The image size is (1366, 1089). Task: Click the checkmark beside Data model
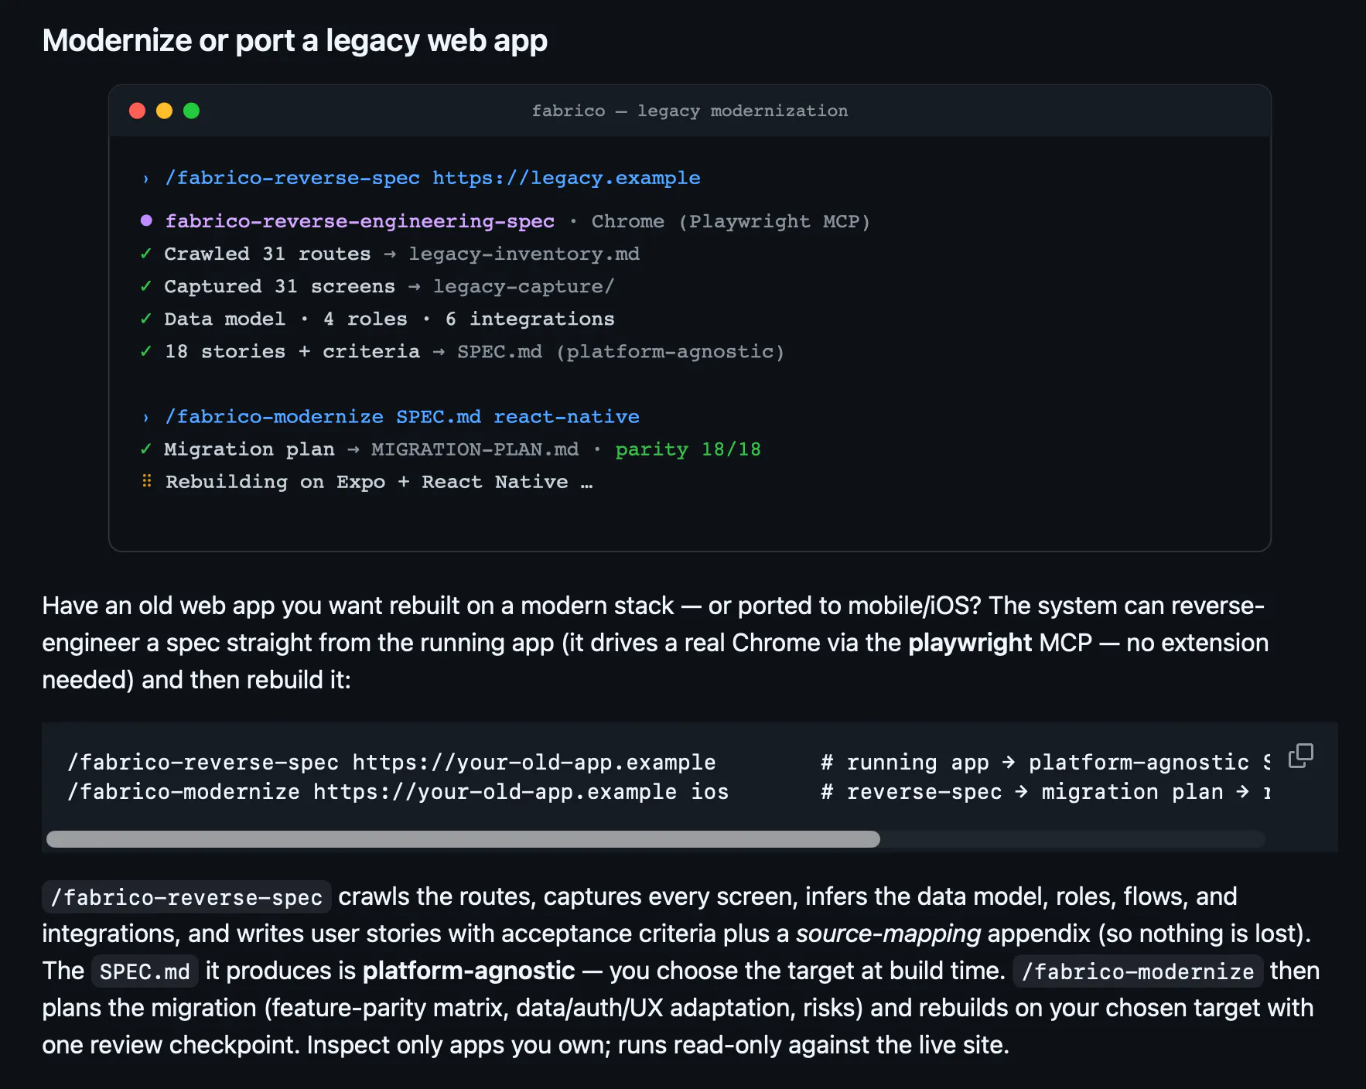tap(145, 319)
